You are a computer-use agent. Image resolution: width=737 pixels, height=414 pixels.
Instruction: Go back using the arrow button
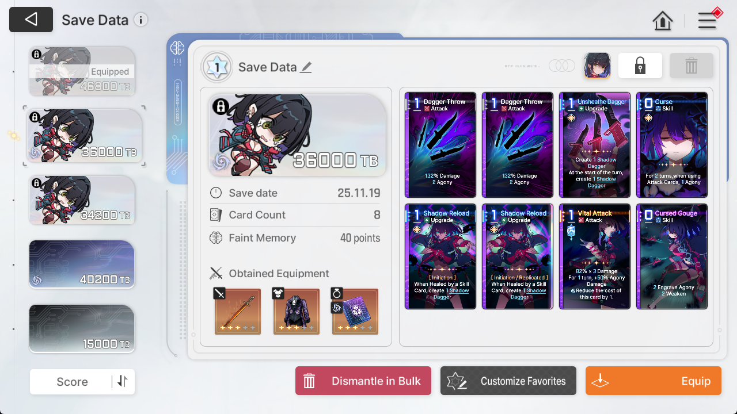tap(31, 20)
